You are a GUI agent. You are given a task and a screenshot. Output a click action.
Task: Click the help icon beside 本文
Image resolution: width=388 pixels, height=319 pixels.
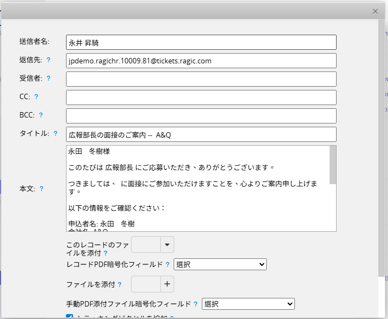point(42,189)
